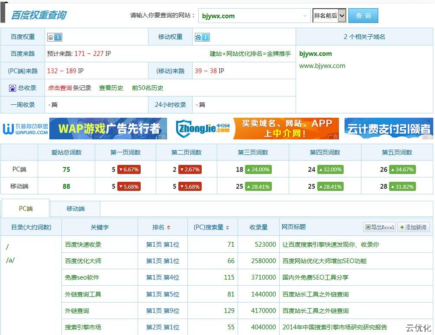Viewport: 435px width, 335px height.
Task: Click the 导出Excel button
Action: click(380, 227)
